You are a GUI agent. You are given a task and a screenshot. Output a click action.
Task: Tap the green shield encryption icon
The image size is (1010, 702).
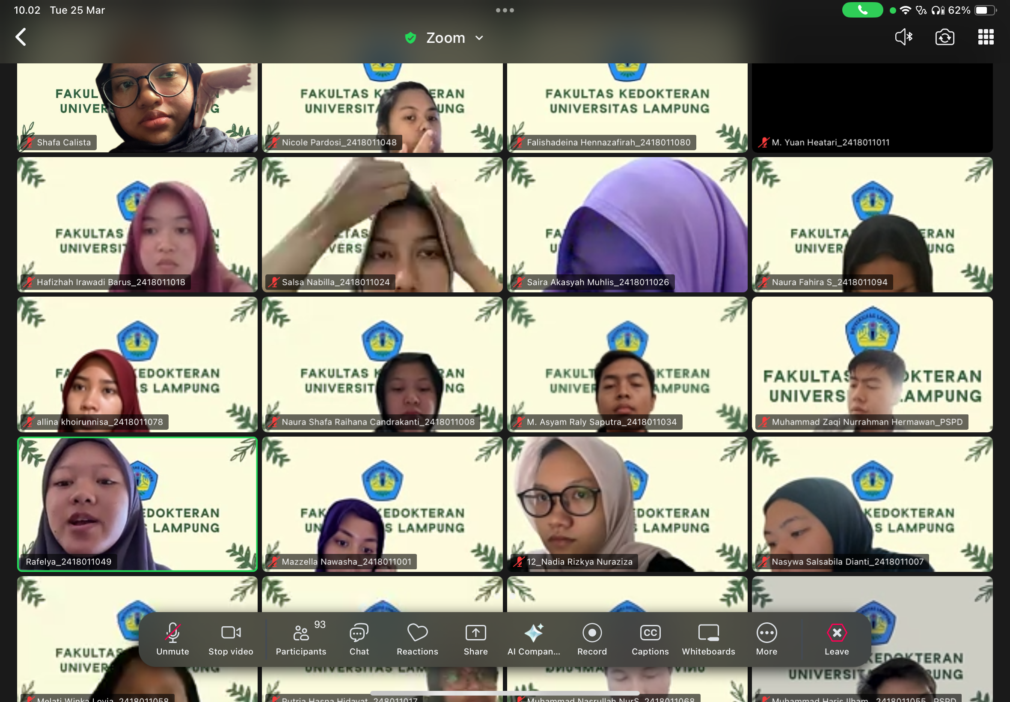tap(410, 38)
